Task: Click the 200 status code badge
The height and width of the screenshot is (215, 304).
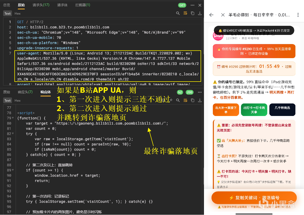Action: [x=190, y=92]
